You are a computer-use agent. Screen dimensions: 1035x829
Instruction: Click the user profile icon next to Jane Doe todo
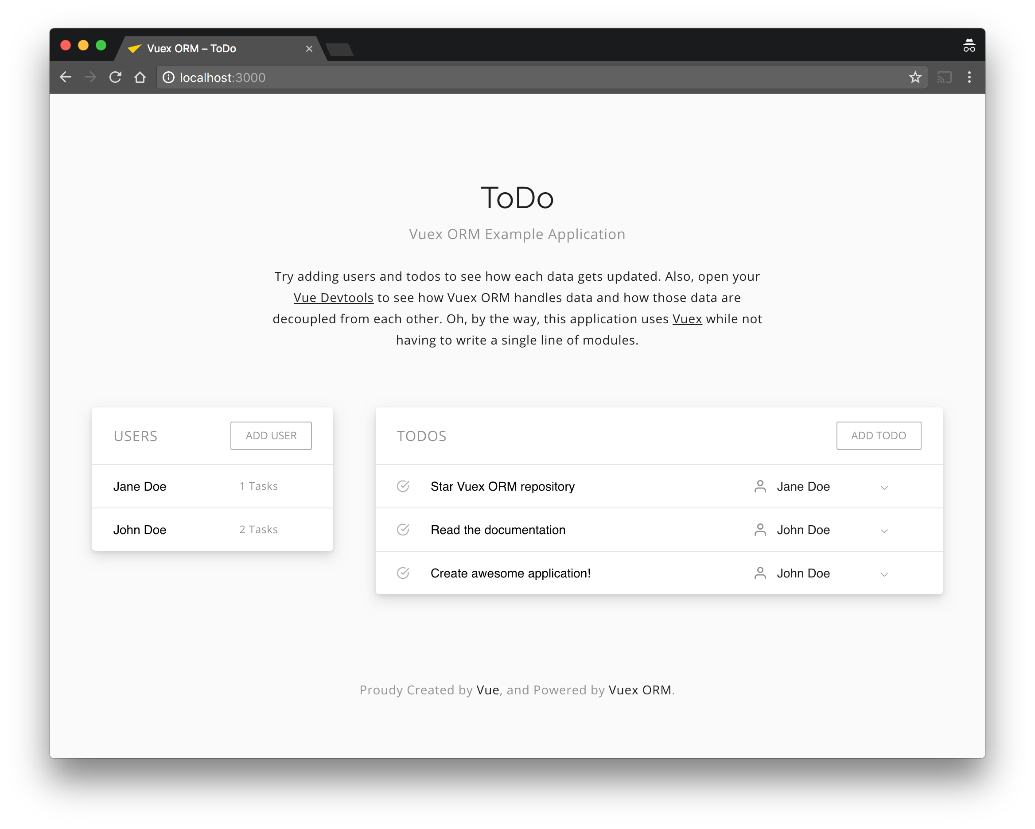(x=759, y=486)
